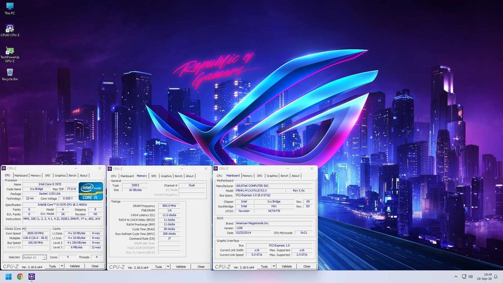Viewport: 503px width, 283px height.
Task: Switch to Mainboard tab in the Processor CPU-Z window
Action: [21, 175]
